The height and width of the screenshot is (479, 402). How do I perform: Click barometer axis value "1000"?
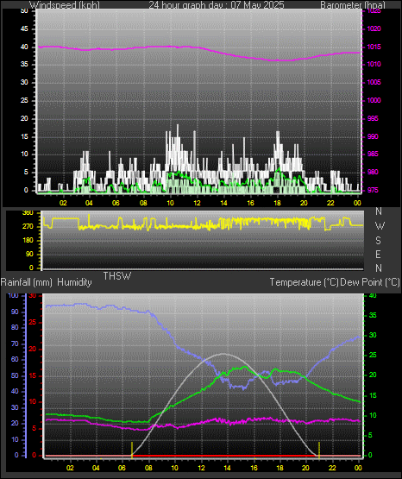[x=374, y=100]
